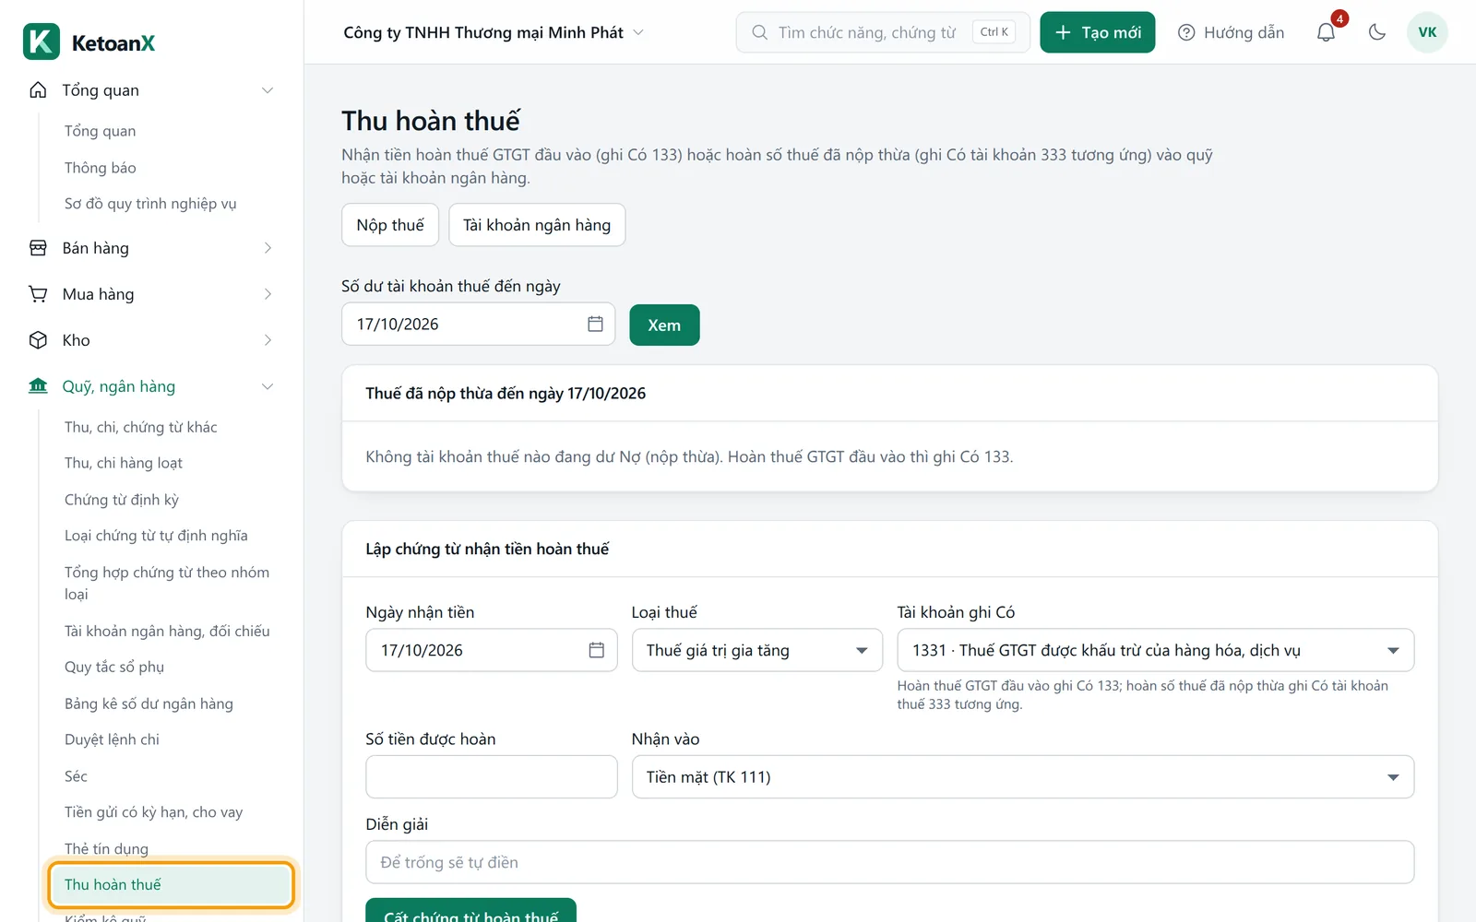Screen dimensions: 1476x922
Task: Open the VK user avatar menu
Action: click(x=1427, y=32)
